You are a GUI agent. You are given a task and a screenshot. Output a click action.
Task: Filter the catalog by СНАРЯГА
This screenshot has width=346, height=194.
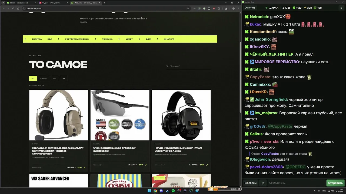coord(44,78)
